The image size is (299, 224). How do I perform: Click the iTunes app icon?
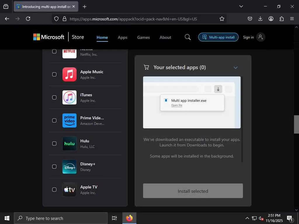(x=69, y=97)
